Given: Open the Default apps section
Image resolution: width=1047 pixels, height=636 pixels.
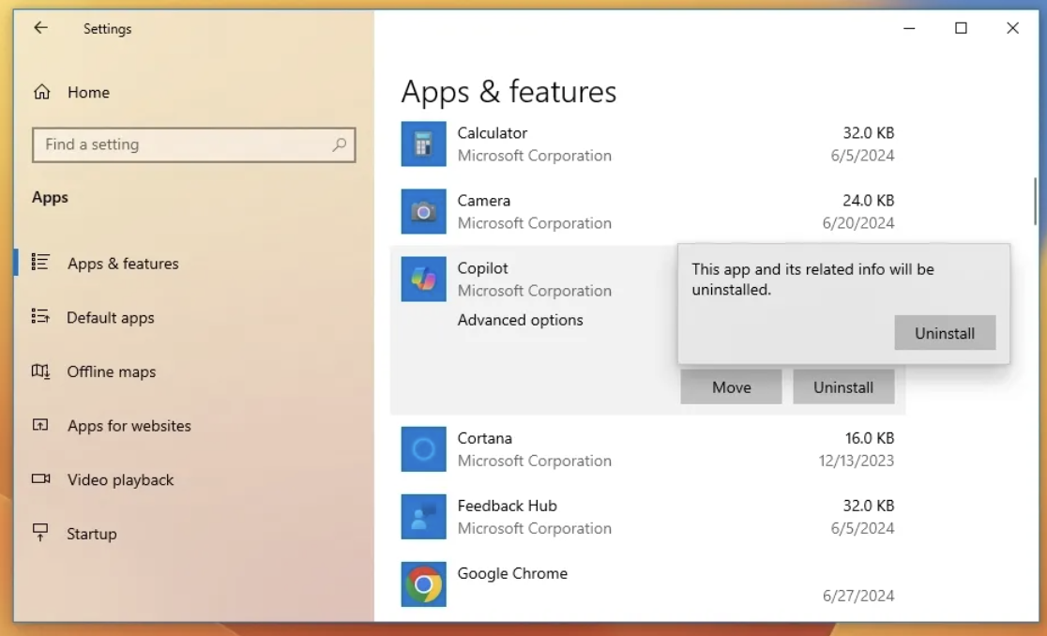Looking at the screenshot, I should (x=110, y=318).
